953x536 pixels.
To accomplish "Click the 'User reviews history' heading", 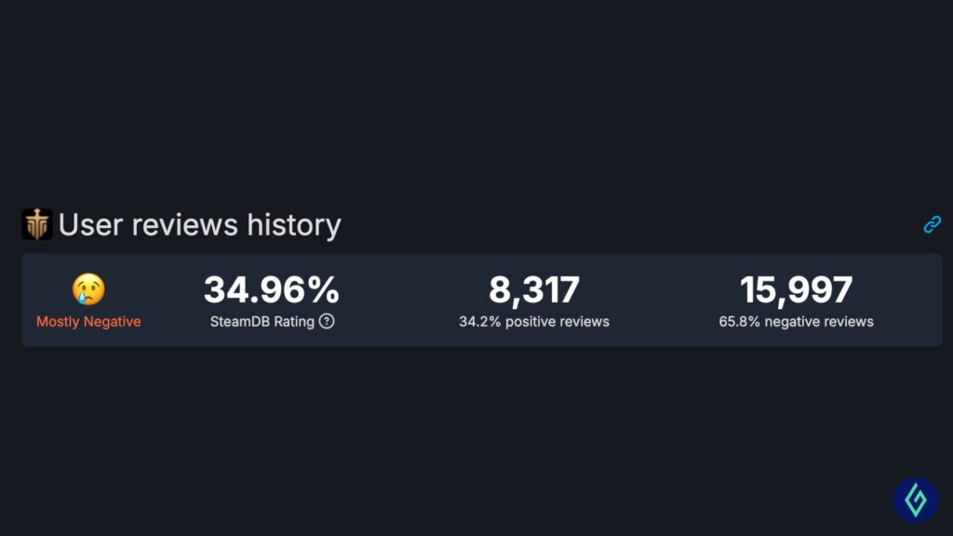I will click(199, 224).
